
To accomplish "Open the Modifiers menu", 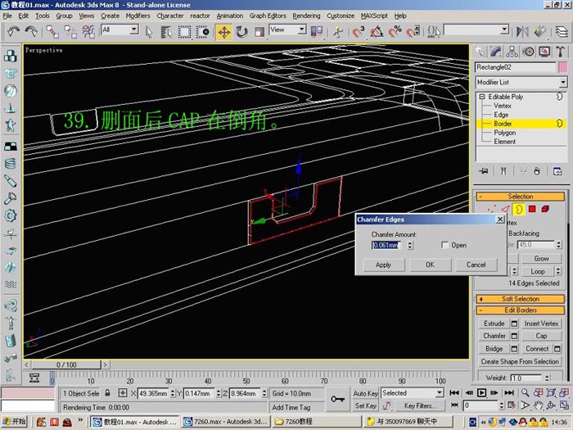I will coord(138,16).
